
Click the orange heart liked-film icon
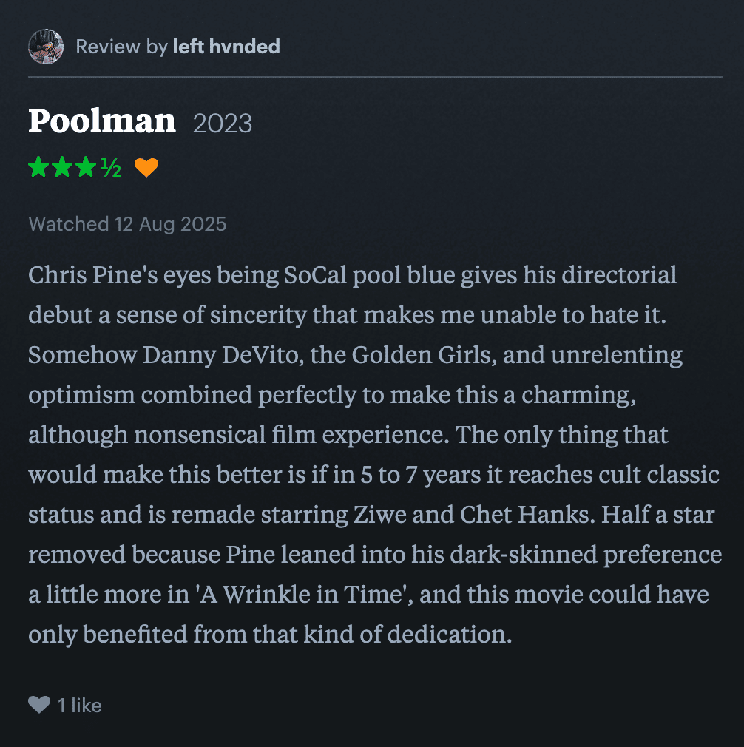pos(146,168)
